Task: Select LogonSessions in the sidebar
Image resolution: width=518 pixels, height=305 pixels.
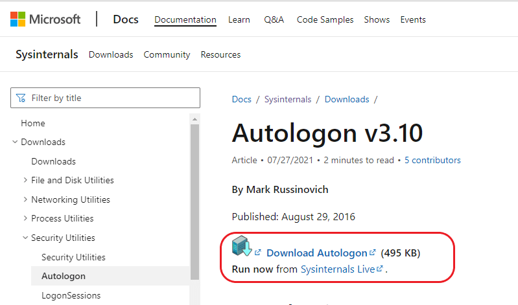Action: (x=71, y=295)
